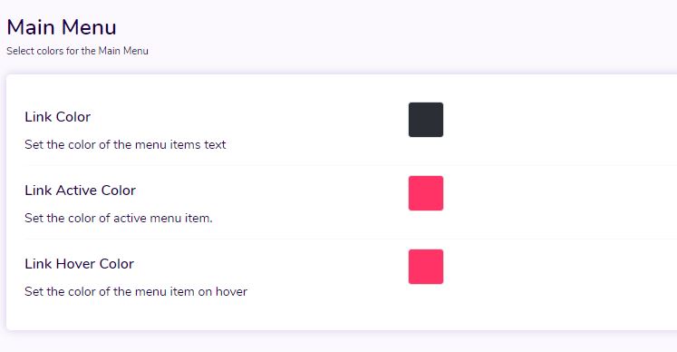Click the Link Active Color label
Screen dimensions: 677x352
80,191
